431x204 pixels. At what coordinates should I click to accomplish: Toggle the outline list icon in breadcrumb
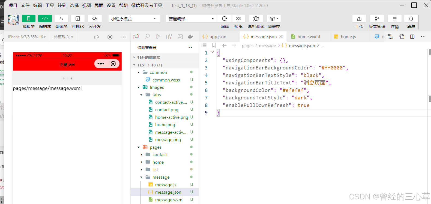pyautogui.click(x=204, y=45)
